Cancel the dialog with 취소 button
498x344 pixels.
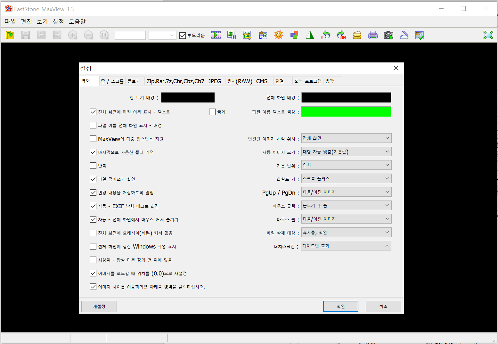coord(383,307)
